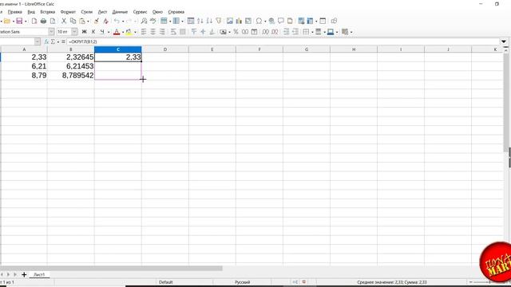
Task: Insert Pivot Table icon
Action: coord(248,22)
